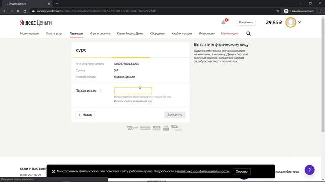Click the user avatar picture
The width and height of the screenshot is (325, 182).
pyautogui.click(x=290, y=22)
